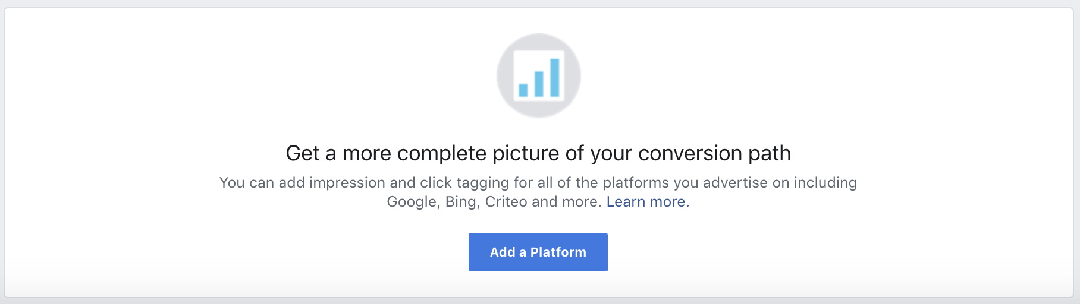Click the word 'Add' on the blue button

(x=503, y=252)
